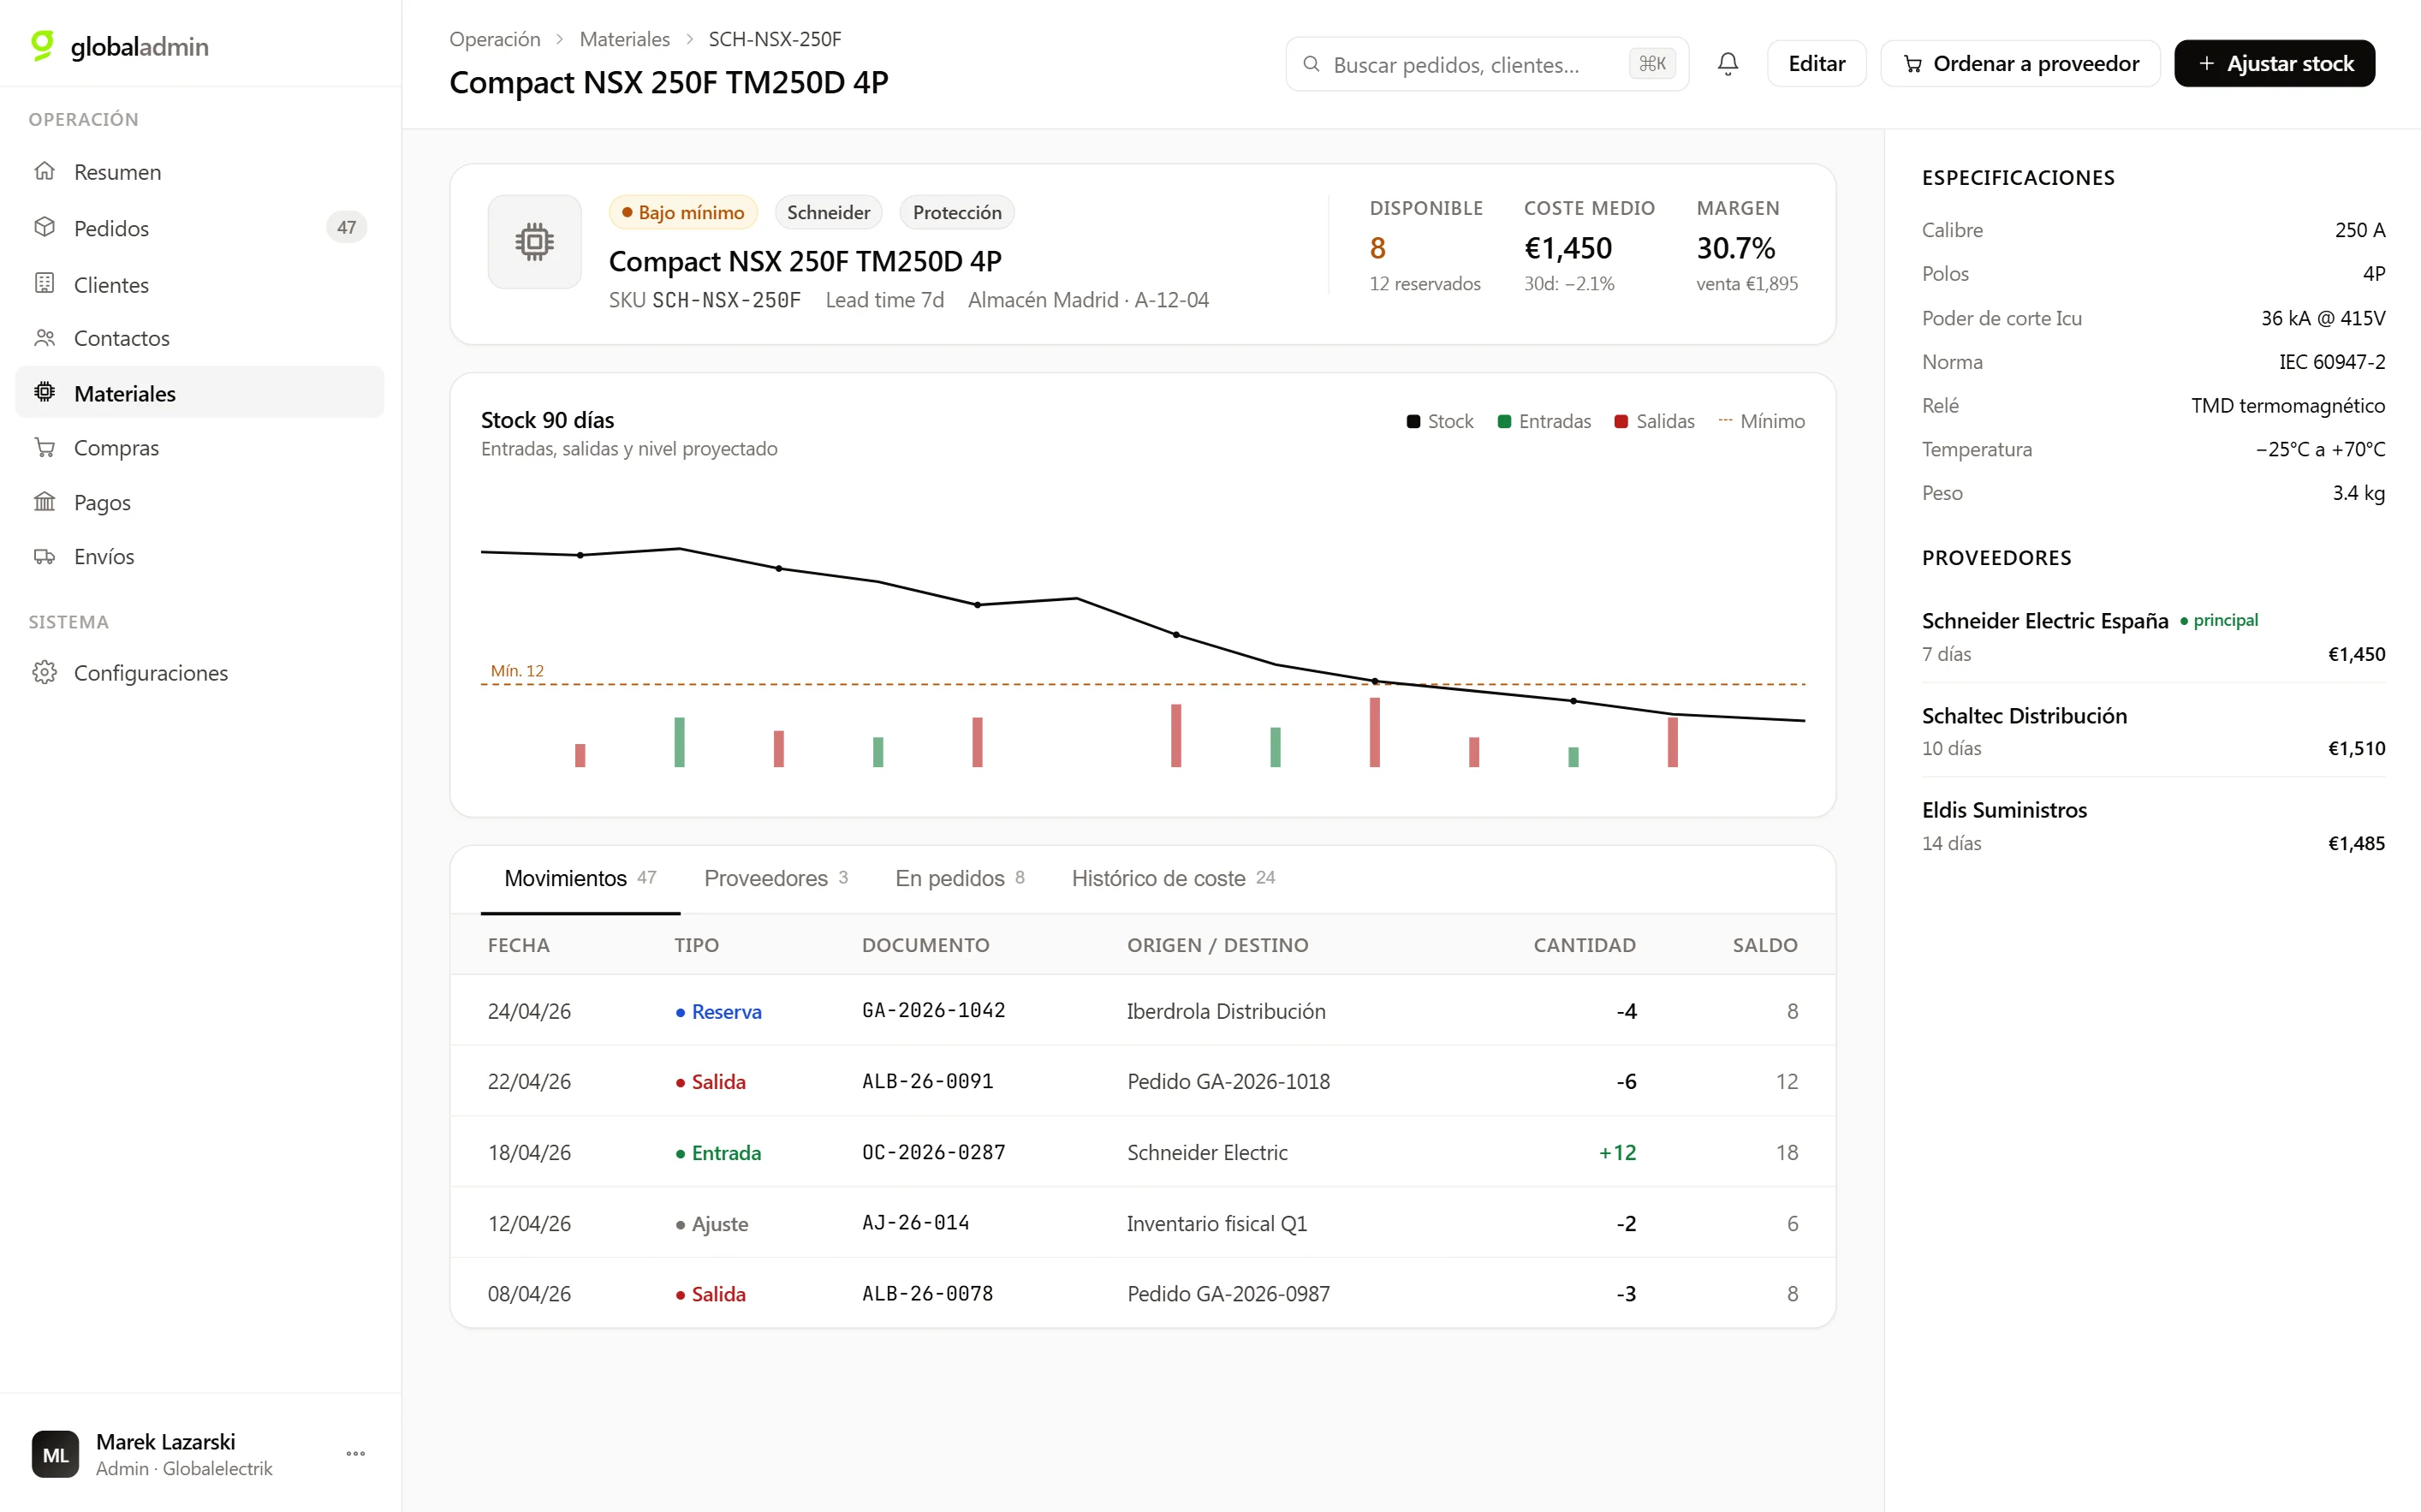This screenshot has height=1512, width=2421.
Task: Click the FECHA column header
Action: click(519, 945)
